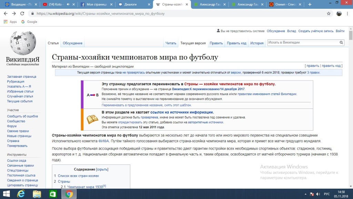This screenshot has width=353, height=199.
Task: Click the не проверялась link in the notice
Action: tap(133, 73)
